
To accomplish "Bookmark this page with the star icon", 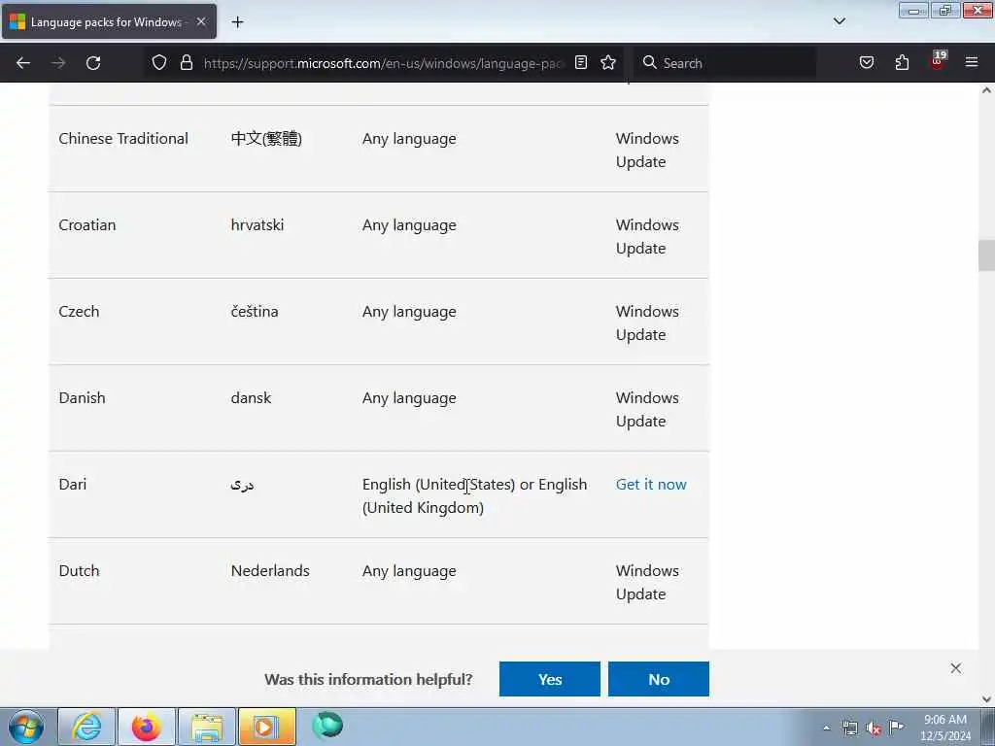I will click(x=608, y=62).
